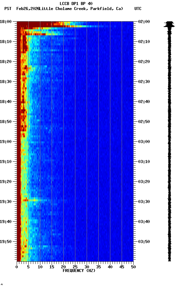This screenshot has width=184, height=288.
Task: Click the '03:50' UTC time label
Action: (x=144, y=242)
